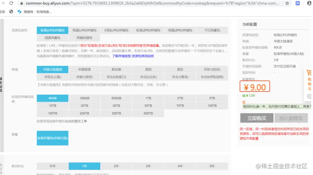313x175 pixels.
Task: Choose 中国大陆通用 region
Action: point(52,69)
